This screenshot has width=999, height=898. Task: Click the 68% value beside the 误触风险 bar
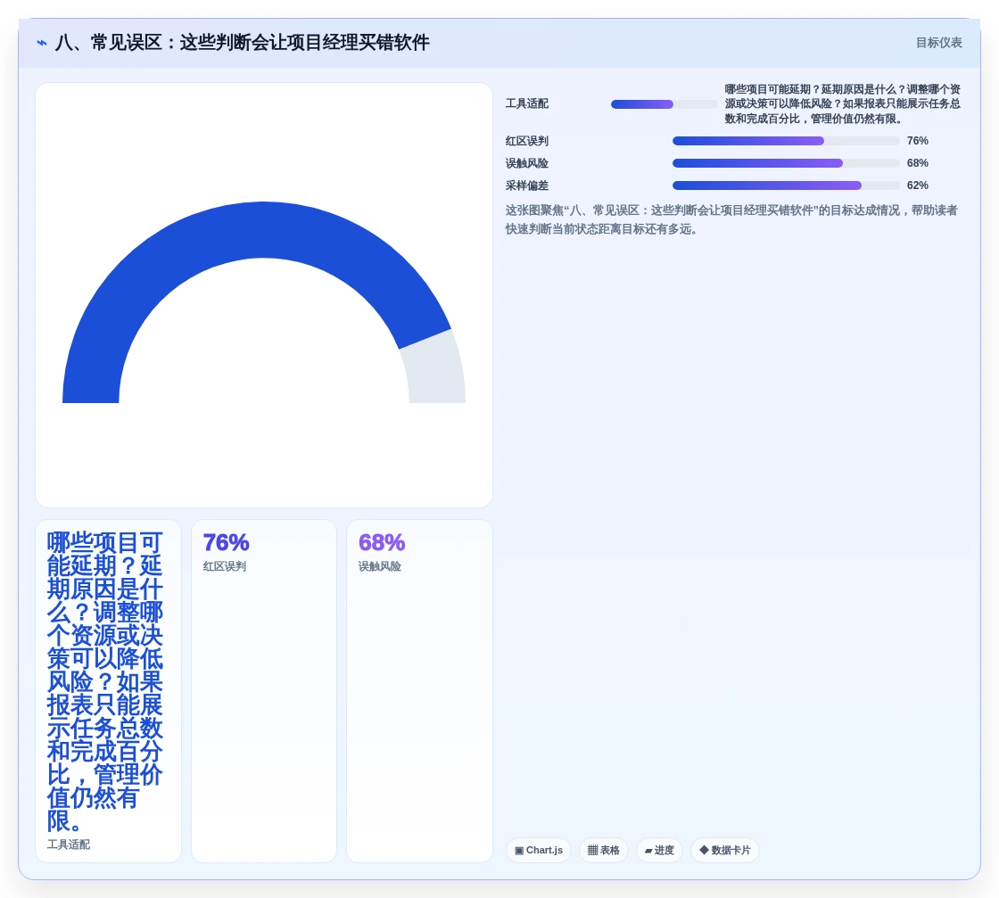click(x=918, y=163)
